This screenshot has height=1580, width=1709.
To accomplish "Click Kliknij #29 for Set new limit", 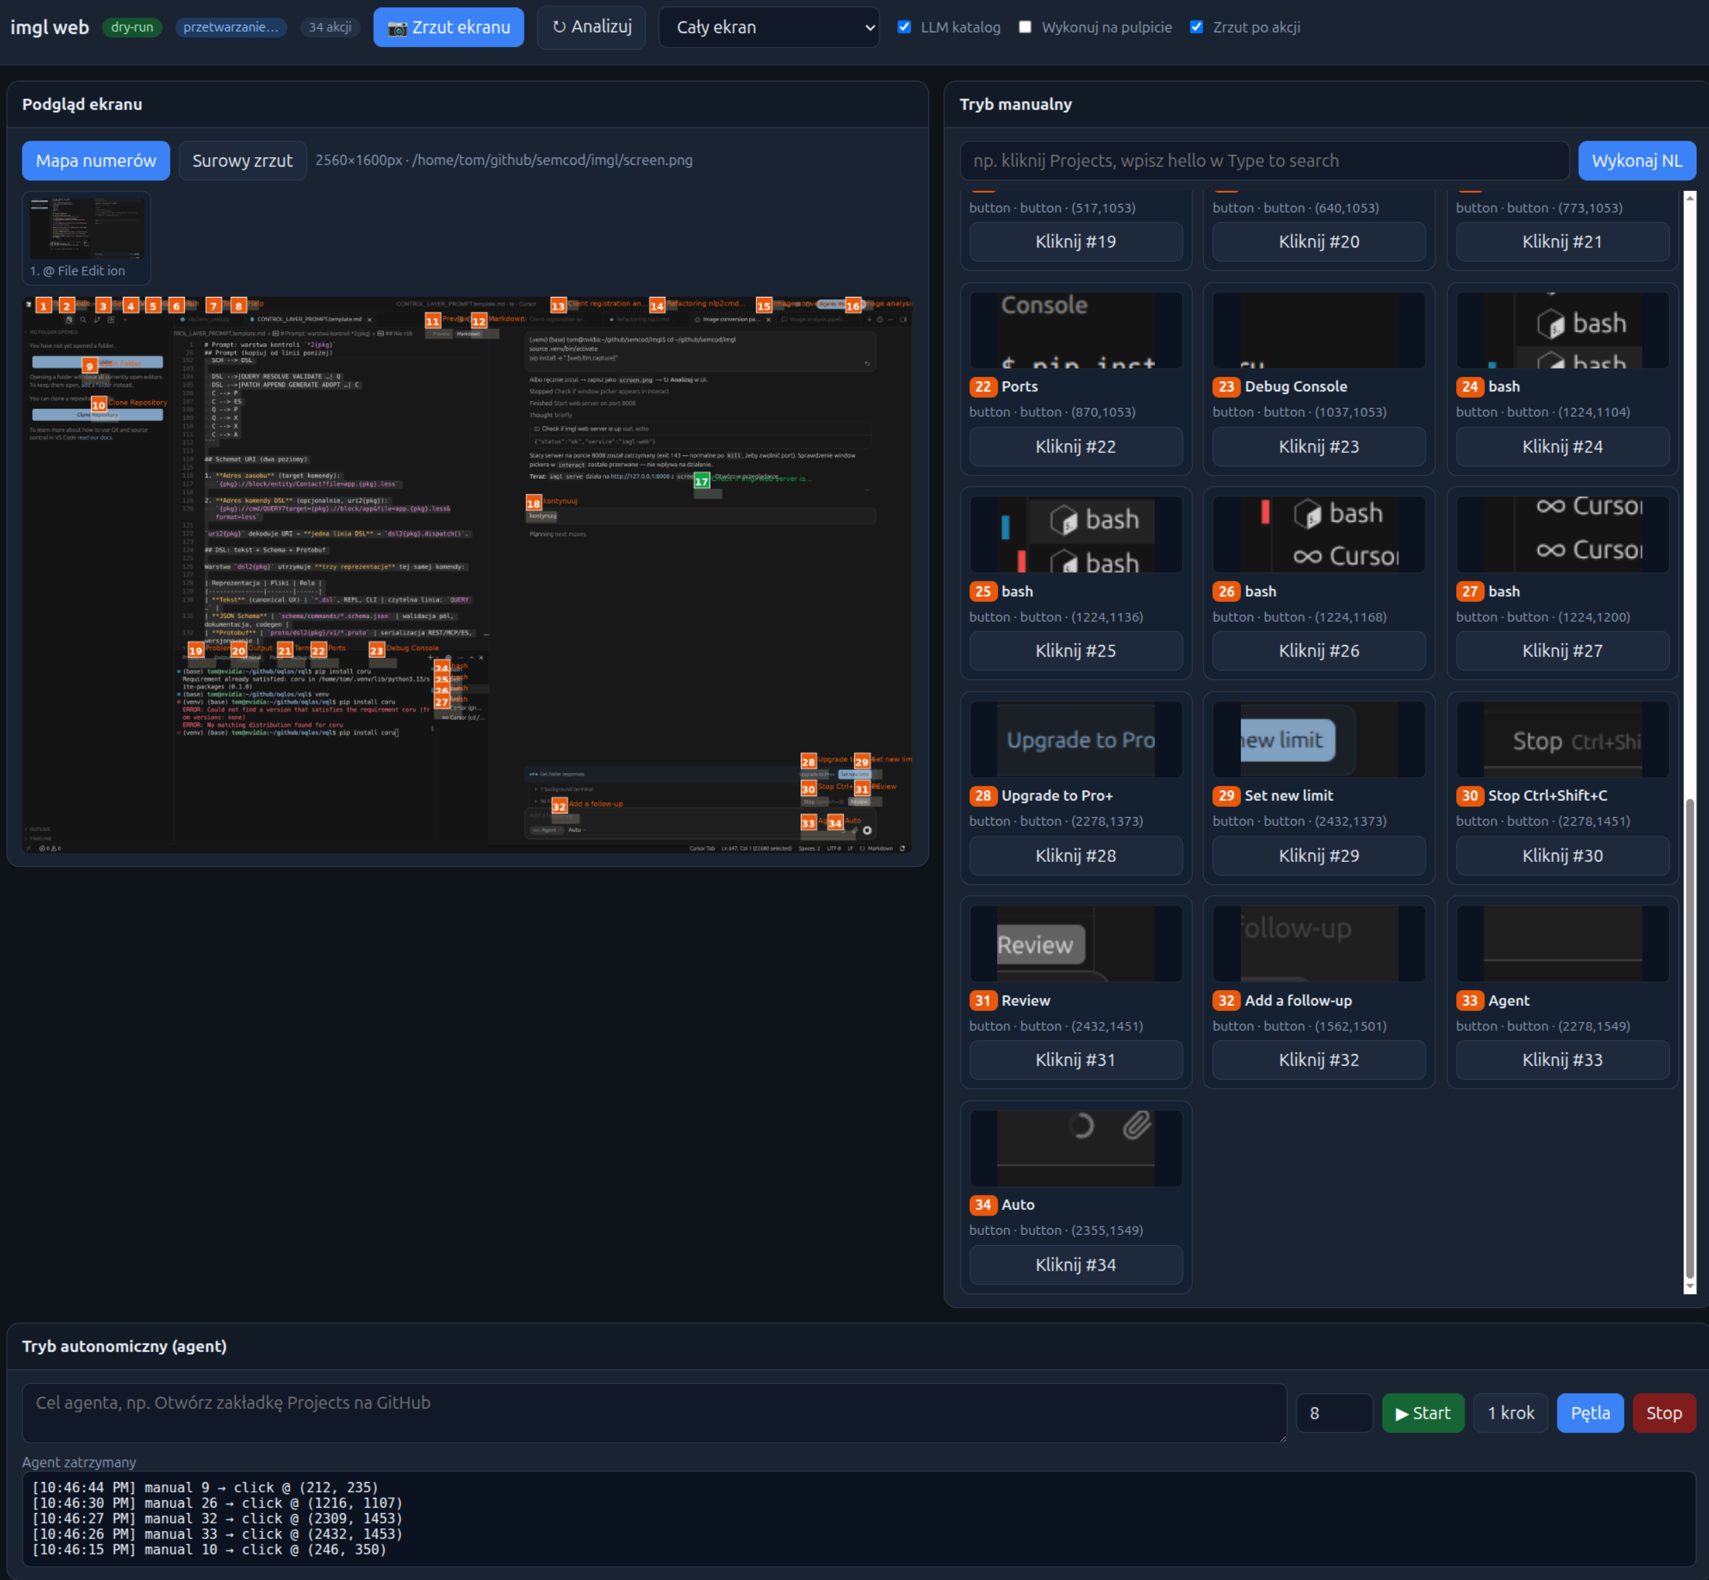I will point(1318,856).
